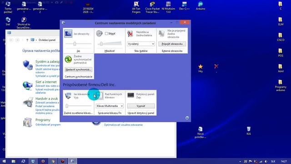Click the Nastaviť synchronizá... button
The width and height of the screenshot is (291, 164).
[x=78, y=70]
